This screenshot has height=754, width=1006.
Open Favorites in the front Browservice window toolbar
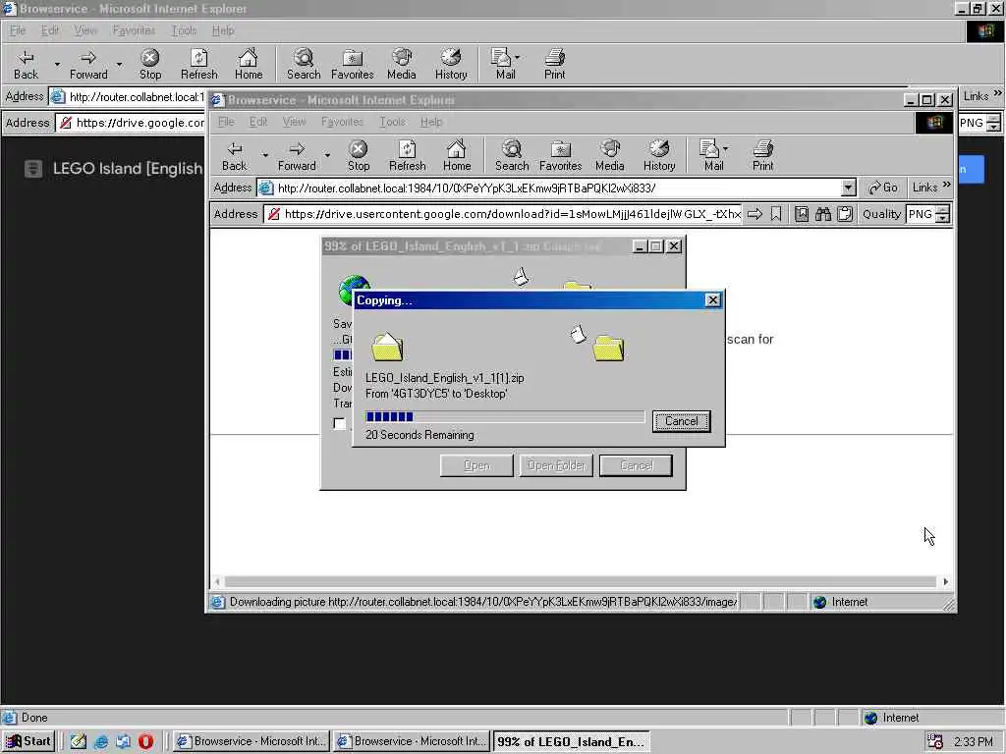[560, 156]
